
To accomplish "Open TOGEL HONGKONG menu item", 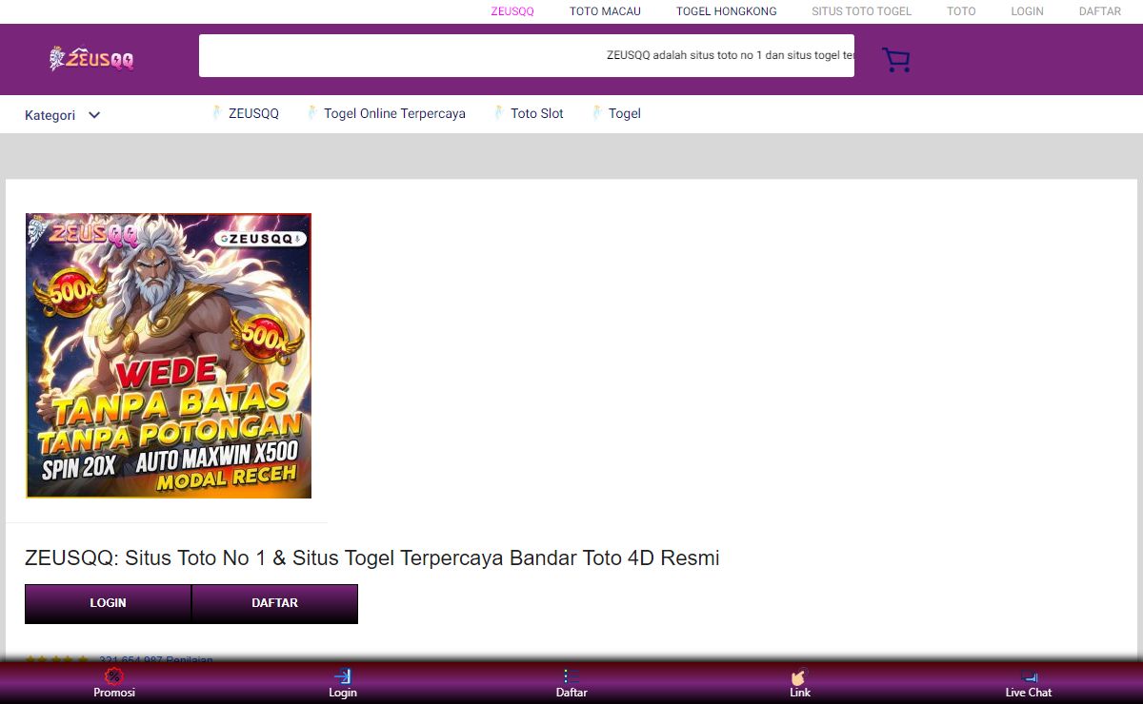I will 727,11.
